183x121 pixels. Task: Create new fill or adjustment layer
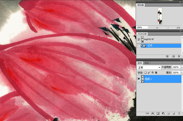click(163, 113)
